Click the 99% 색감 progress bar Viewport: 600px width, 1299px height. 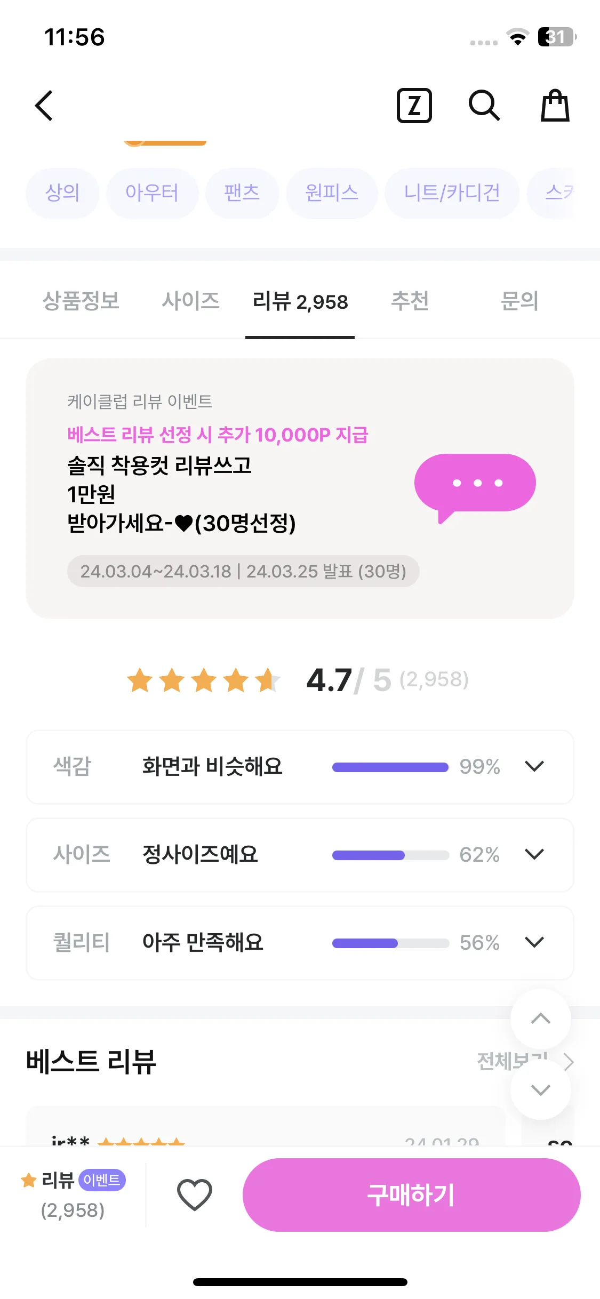pyautogui.click(x=390, y=767)
